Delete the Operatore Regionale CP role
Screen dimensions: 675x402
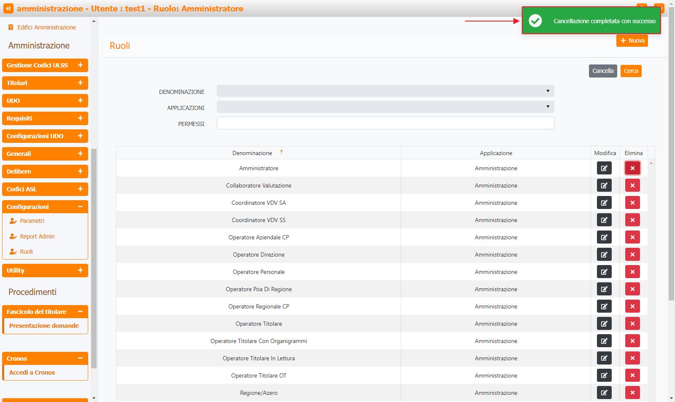point(632,306)
